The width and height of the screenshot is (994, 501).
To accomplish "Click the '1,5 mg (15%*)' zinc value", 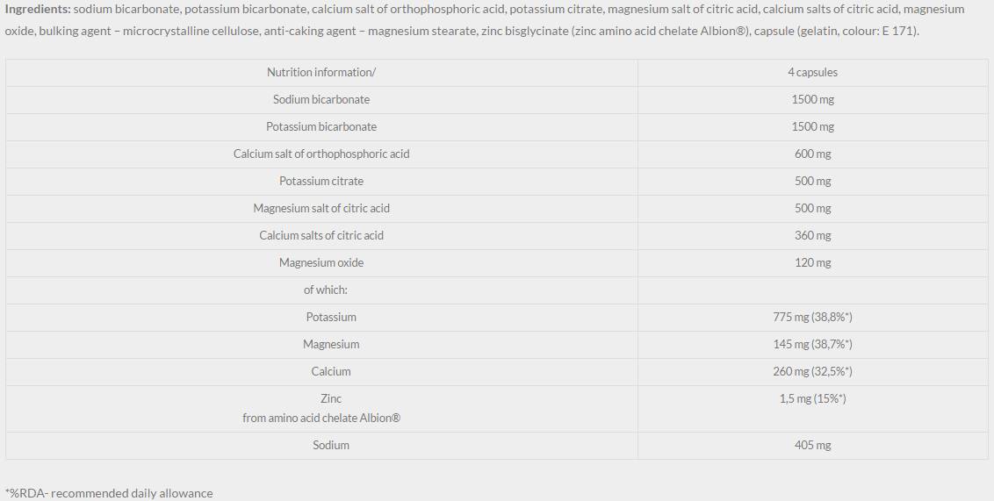I will pyautogui.click(x=812, y=398).
